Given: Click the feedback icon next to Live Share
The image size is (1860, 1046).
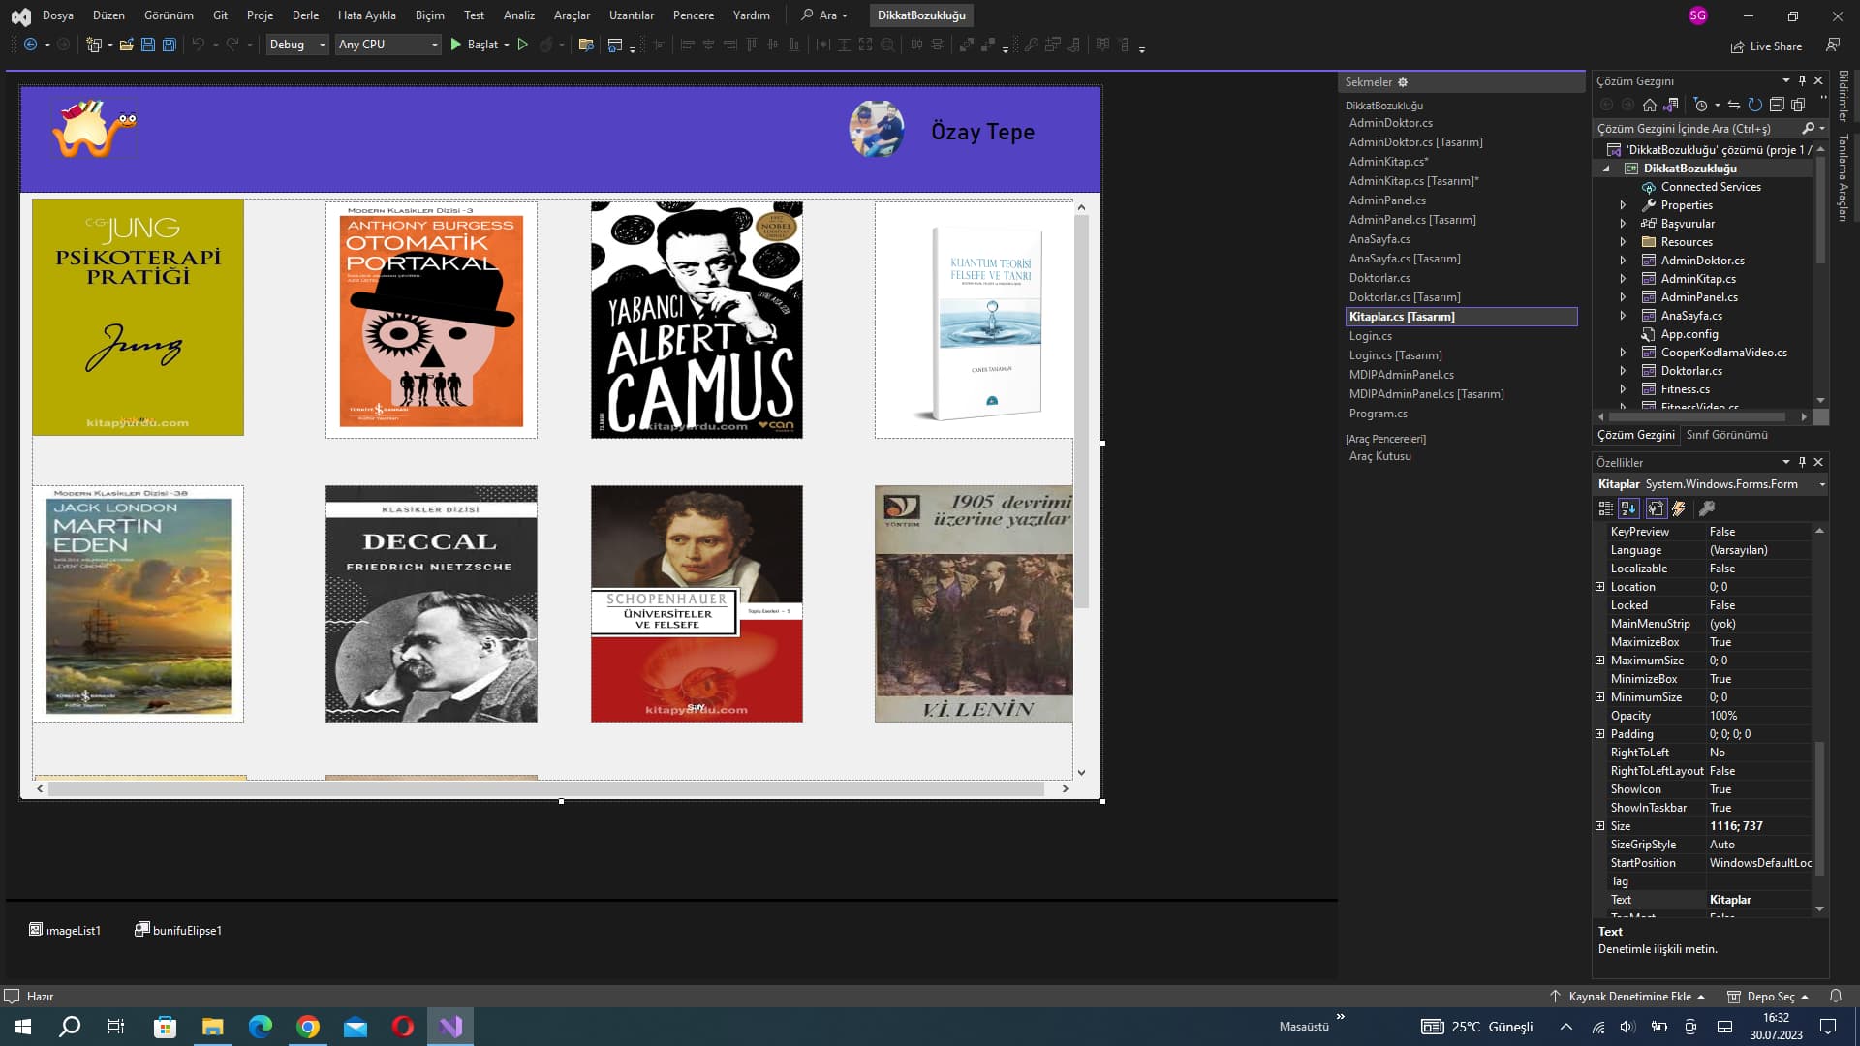Looking at the screenshot, I should (x=1833, y=46).
